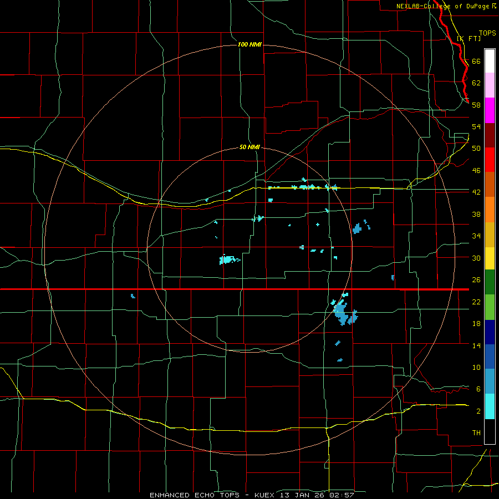Select the light green legend swatch
This screenshot has height=499, width=499.
point(490,307)
